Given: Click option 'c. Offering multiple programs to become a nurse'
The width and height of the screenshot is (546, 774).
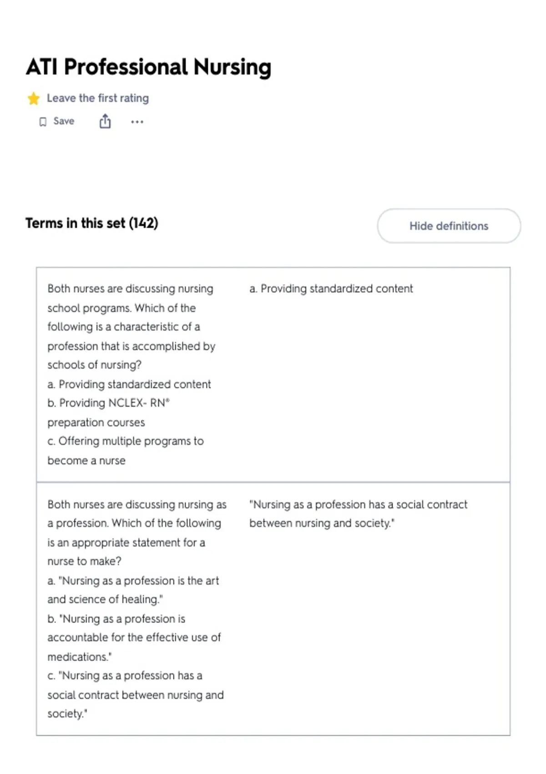Looking at the screenshot, I should pyautogui.click(x=126, y=451).
